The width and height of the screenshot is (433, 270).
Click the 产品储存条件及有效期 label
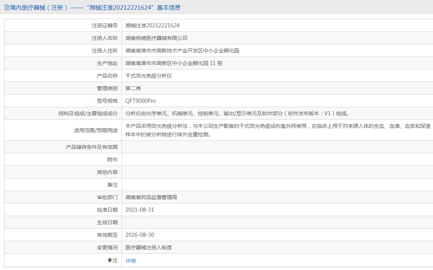pyautogui.click(x=92, y=147)
